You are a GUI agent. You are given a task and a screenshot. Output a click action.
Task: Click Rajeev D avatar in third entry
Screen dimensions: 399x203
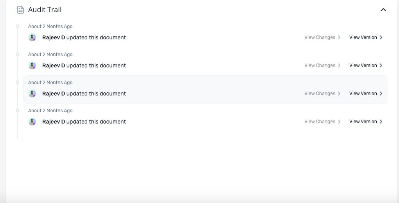32,94
